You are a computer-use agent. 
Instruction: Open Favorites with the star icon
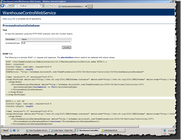pyautogui.click(x=171, y=6)
